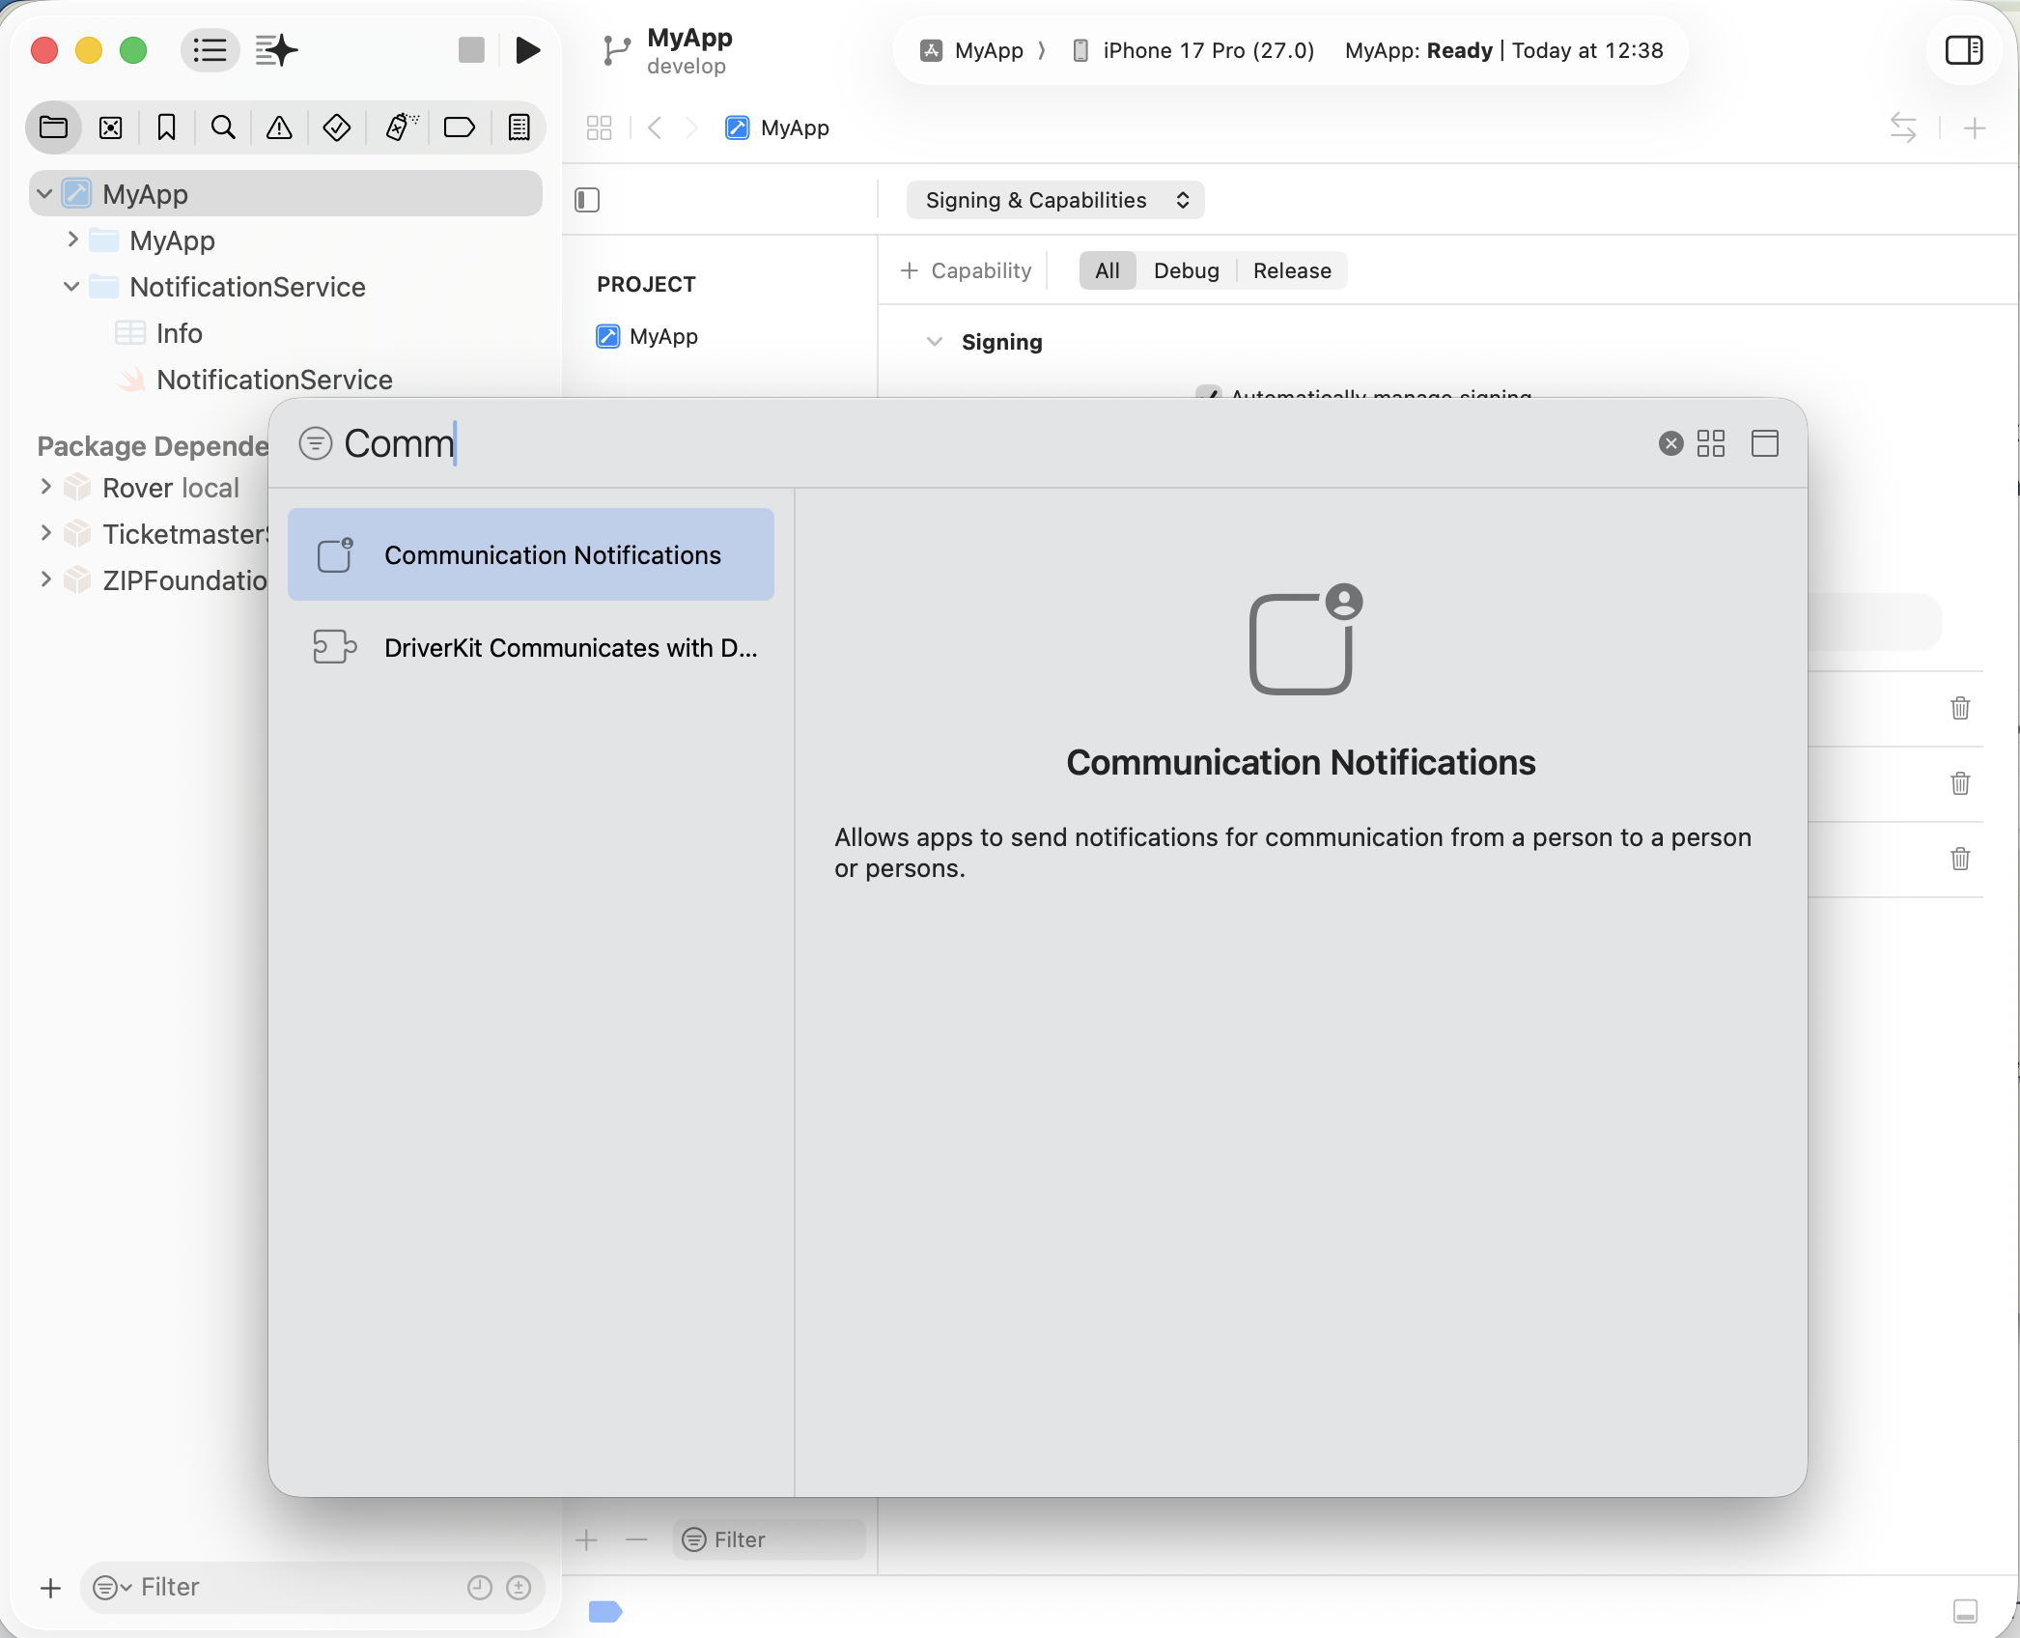Viewport: 2020px width, 1638px height.
Task: Toggle the capability library detail pane icon
Action: 1765,443
